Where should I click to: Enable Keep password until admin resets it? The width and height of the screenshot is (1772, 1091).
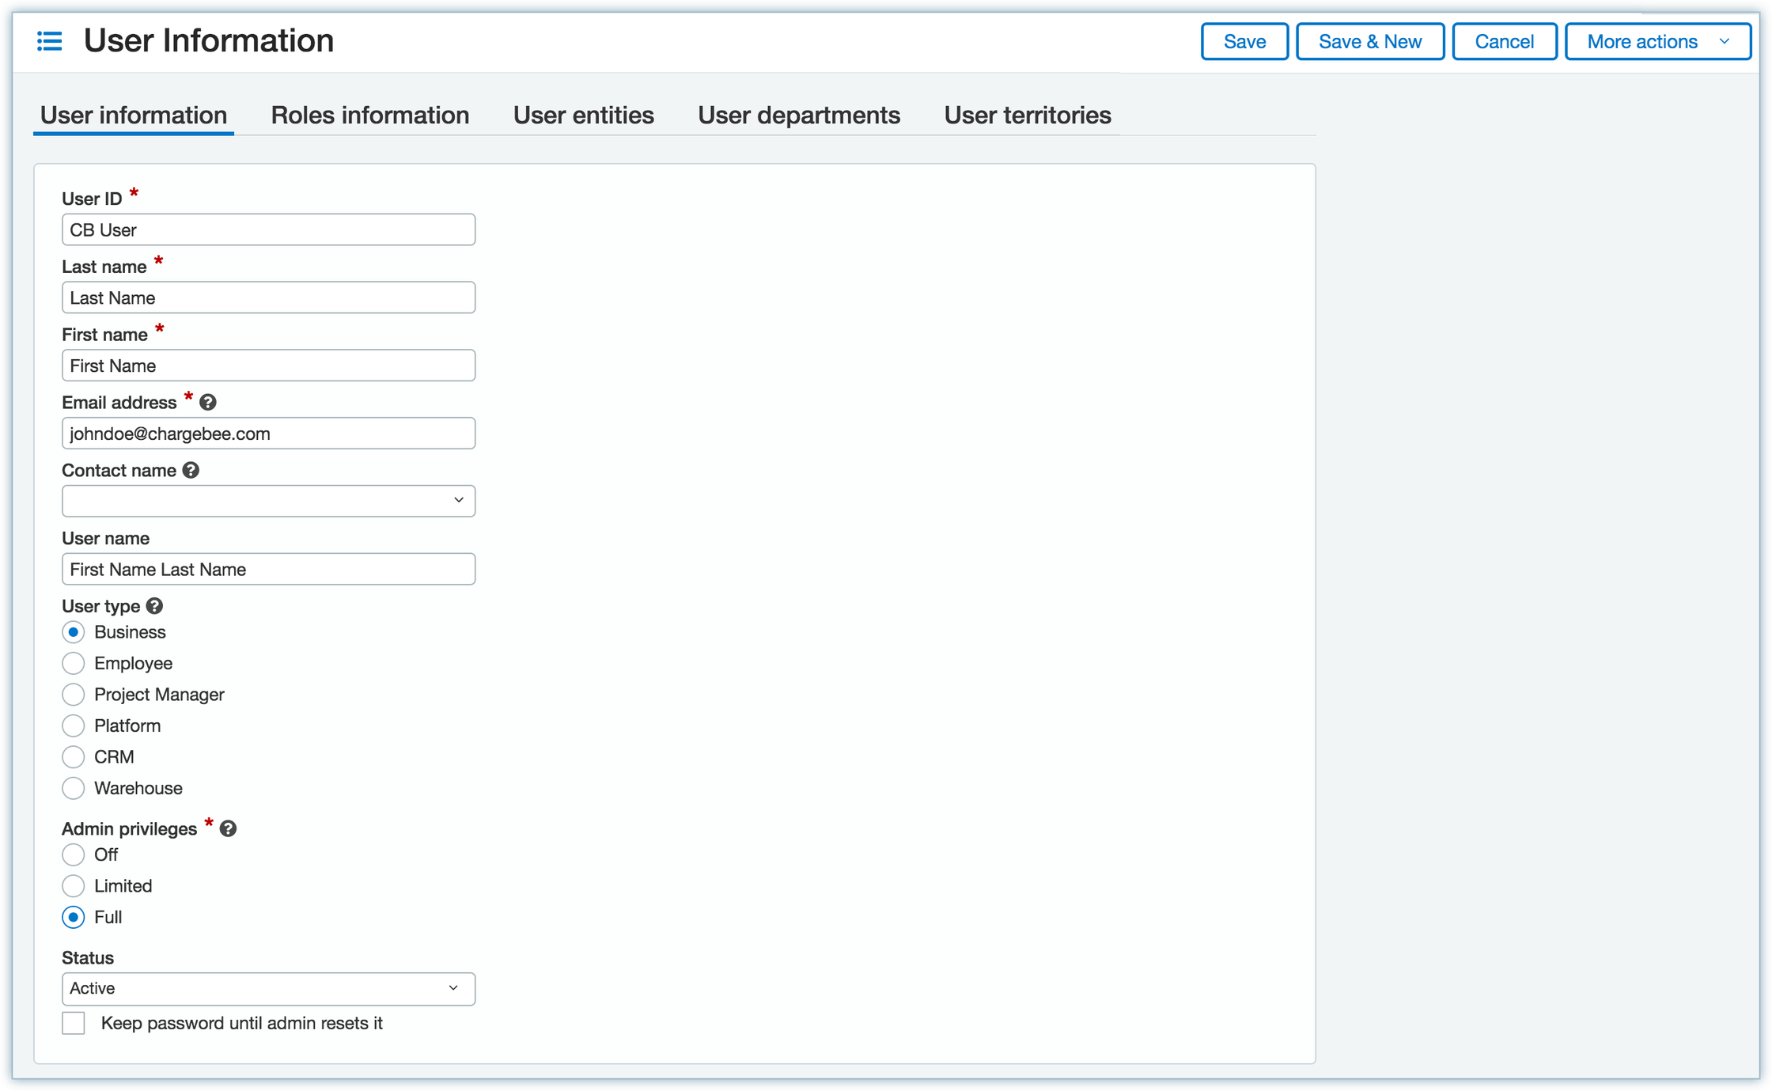pos(74,1023)
